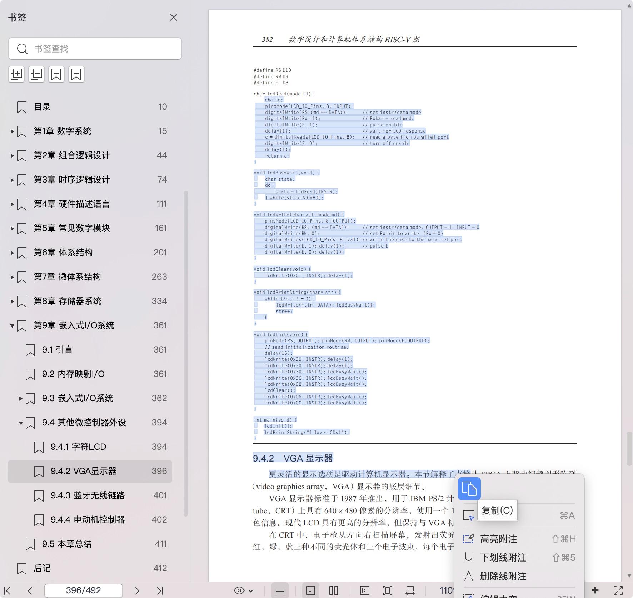Image resolution: width=633 pixels, height=598 pixels.
Task: Select 下划线附注 in the context menu
Action: click(x=503, y=558)
